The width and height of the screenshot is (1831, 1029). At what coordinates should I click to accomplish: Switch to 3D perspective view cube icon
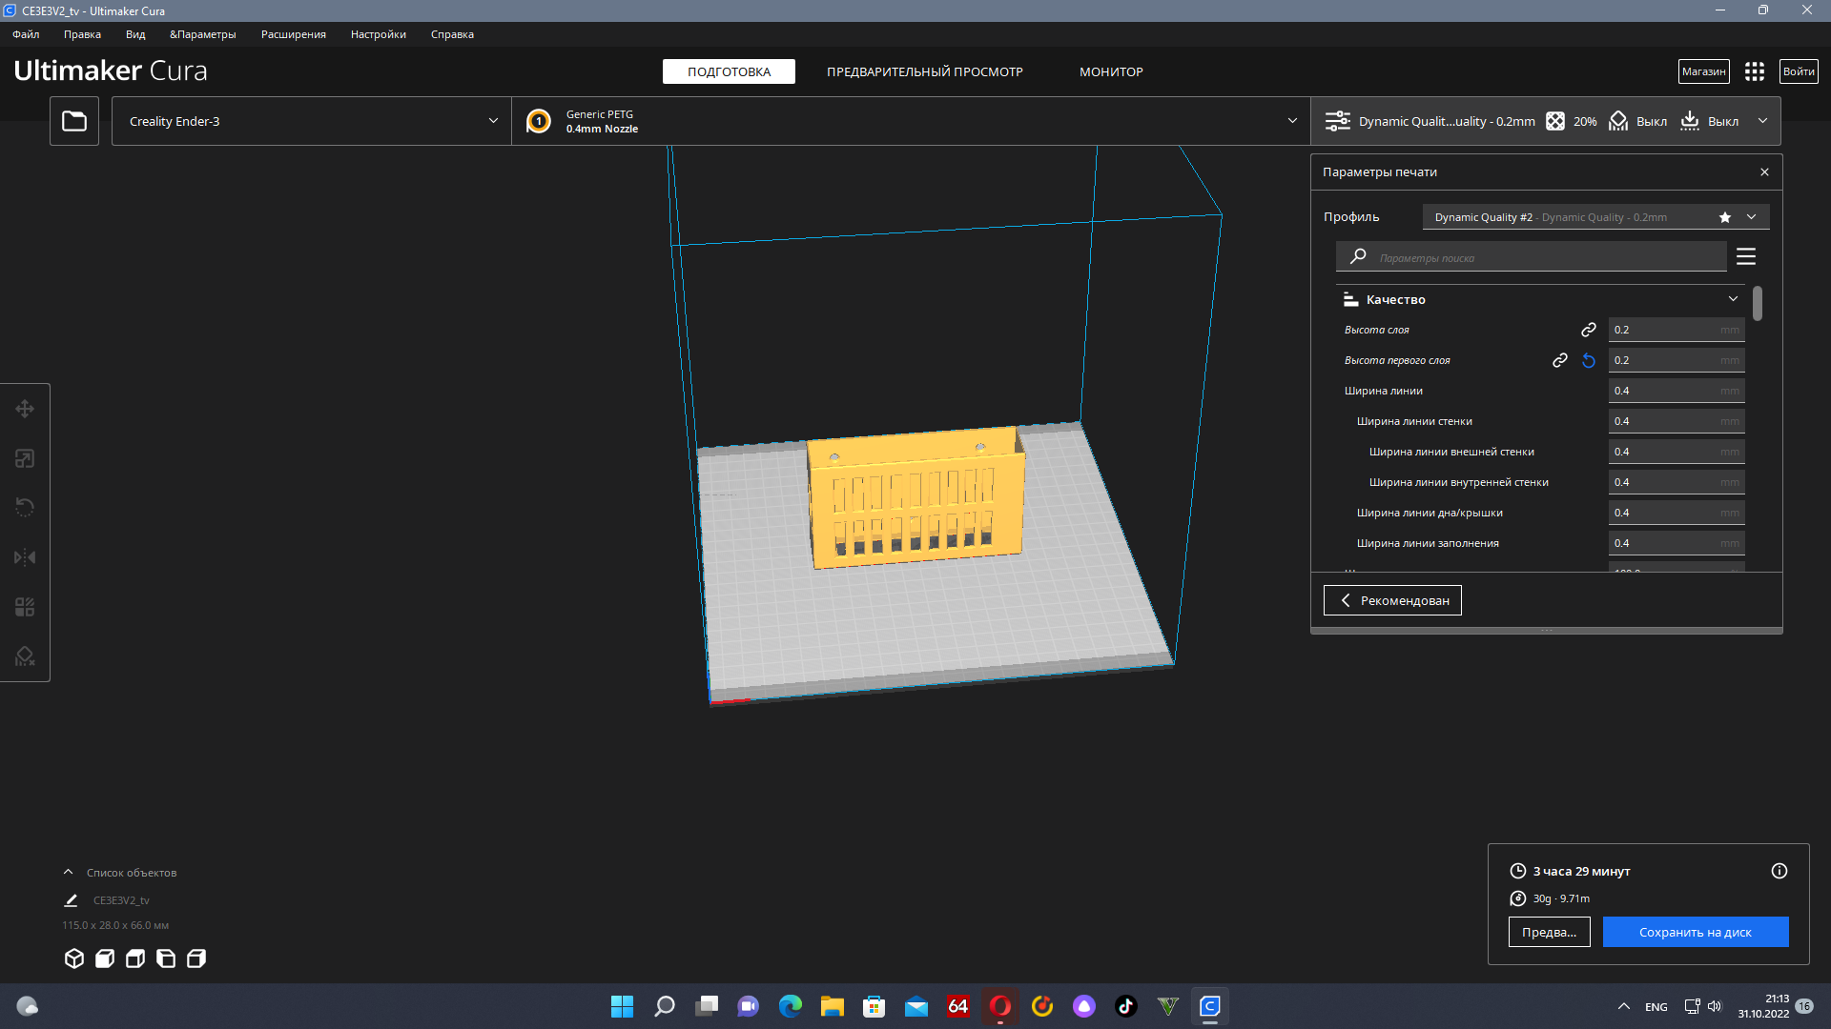(x=74, y=958)
